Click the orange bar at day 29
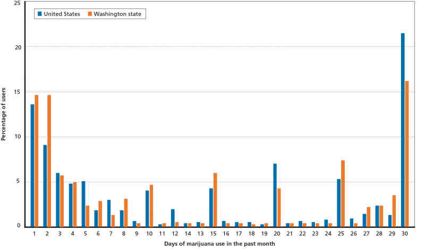Screen dimensions: 425x249 [394, 211]
